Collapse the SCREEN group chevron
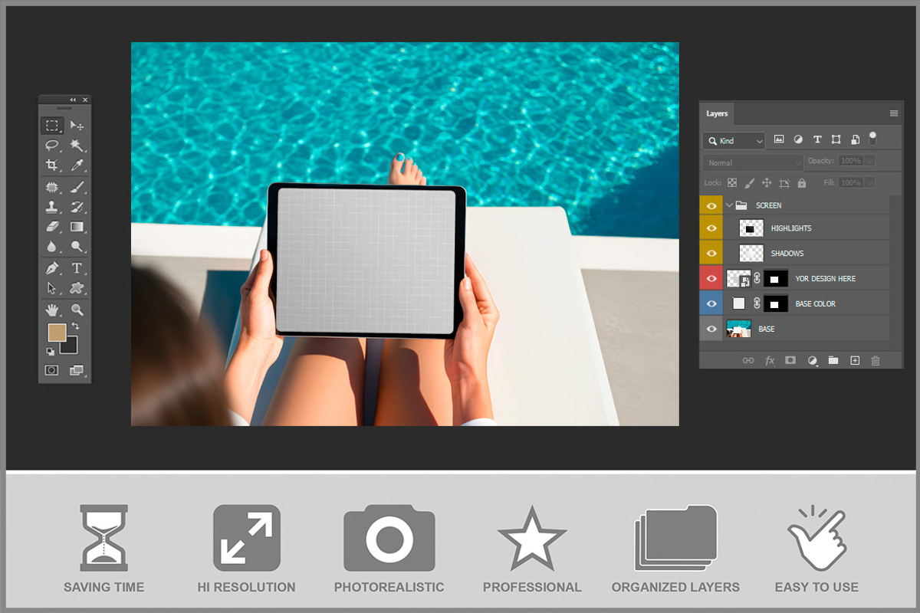 (730, 205)
